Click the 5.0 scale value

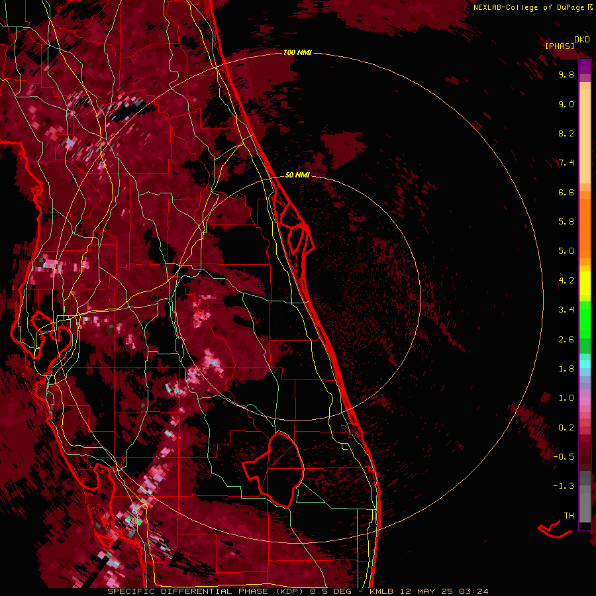coord(566,251)
